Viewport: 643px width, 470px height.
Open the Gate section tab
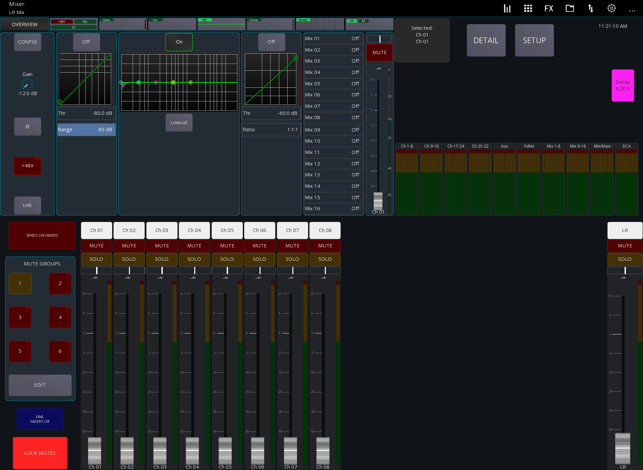pyautogui.click(x=123, y=24)
